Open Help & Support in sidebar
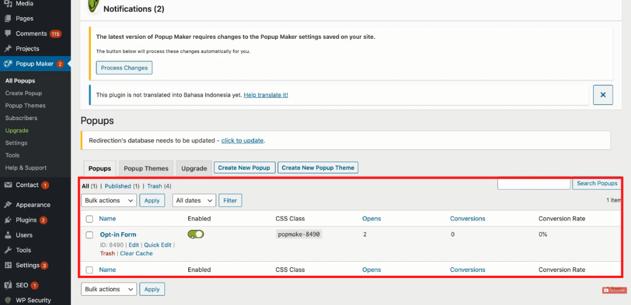The image size is (631, 305). [26, 167]
